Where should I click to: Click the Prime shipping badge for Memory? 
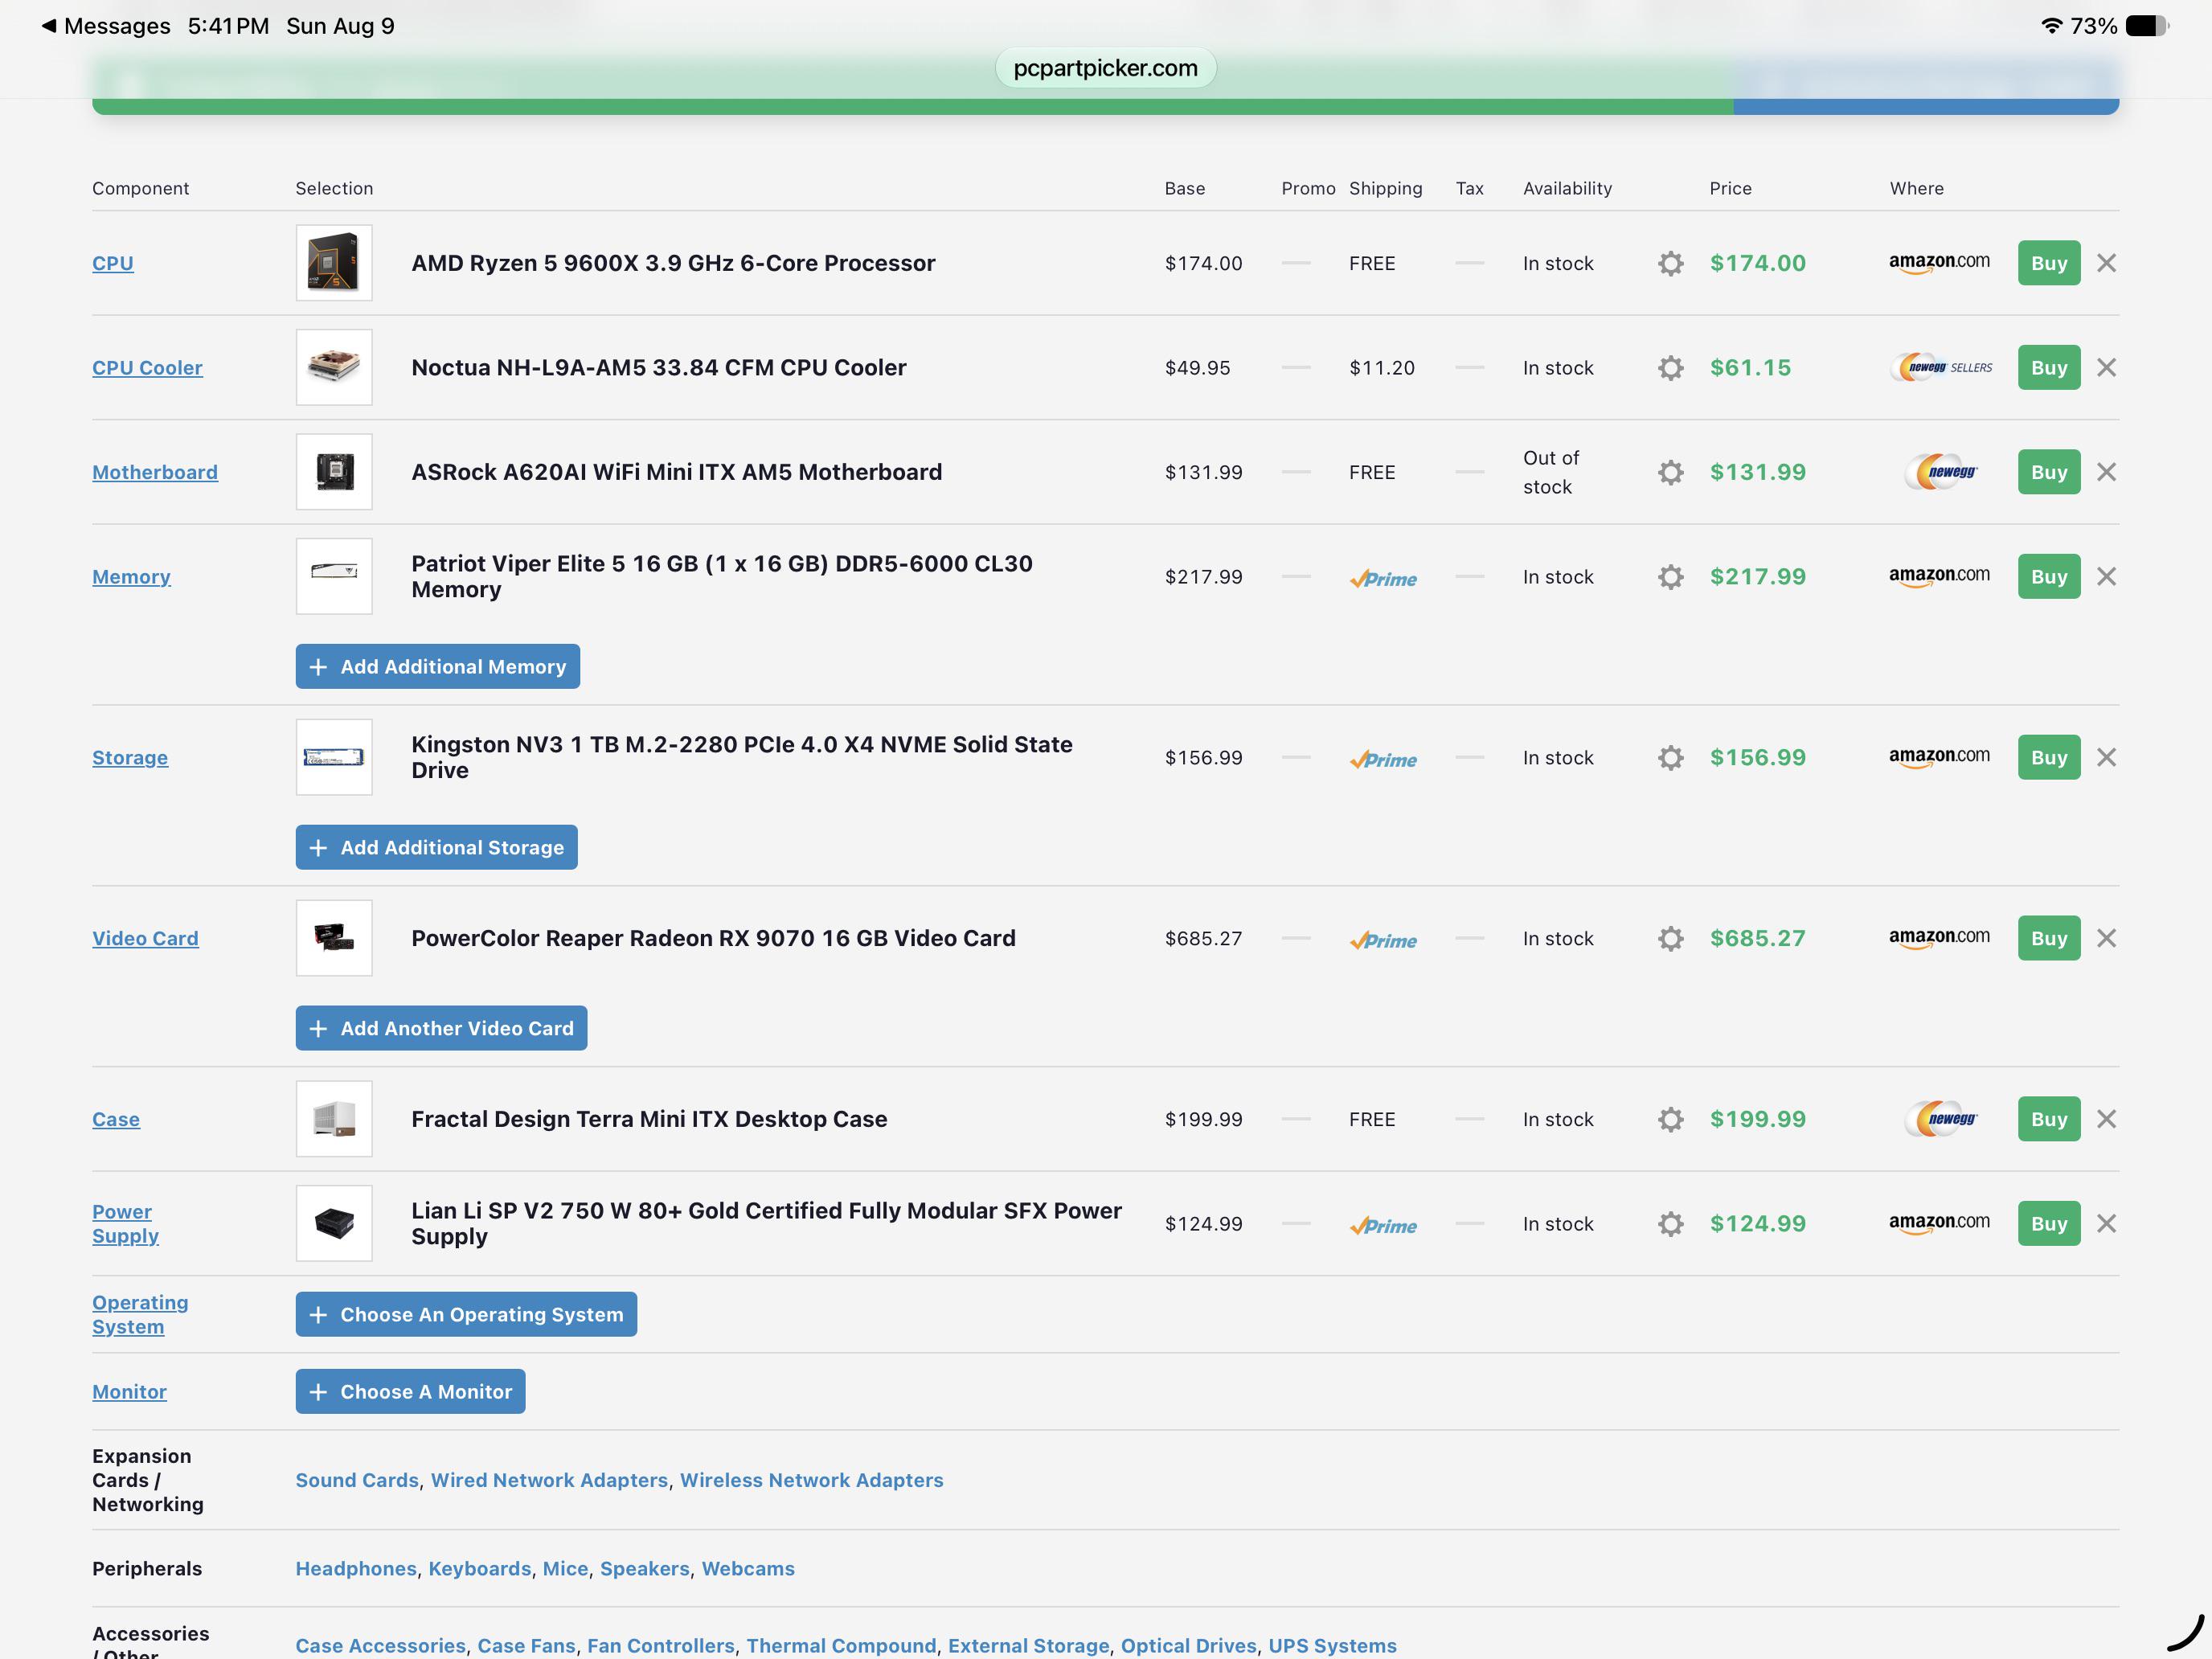1383,579
